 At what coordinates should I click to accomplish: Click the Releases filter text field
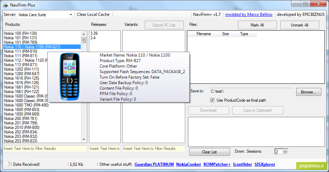(105, 149)
